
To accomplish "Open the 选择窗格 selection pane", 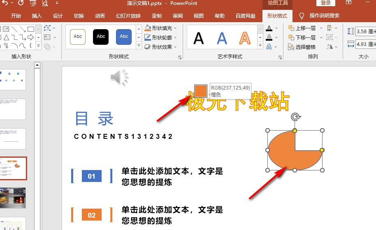I will [302, 47].
